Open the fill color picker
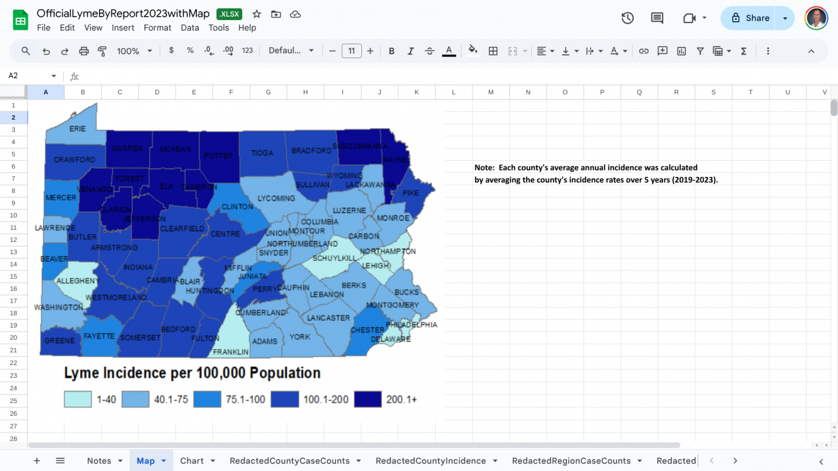Viewport: 838px width, 471px height. point(473,51)
